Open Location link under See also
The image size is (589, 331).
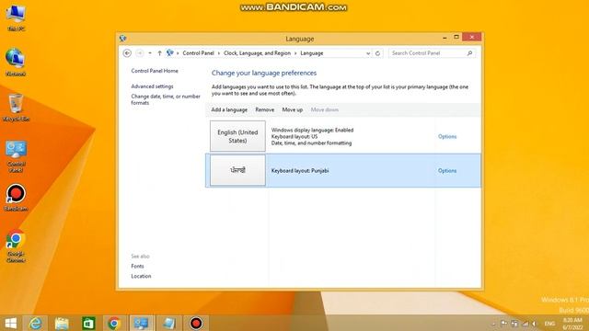tap(141, 276)
